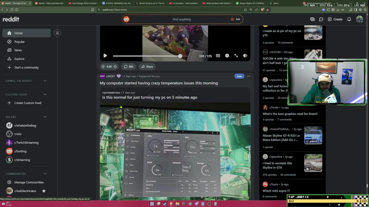The height and width of the screenshot is (207, 369).
Task: Open 'best graphics mod for fivem' post
Action: 290,114
